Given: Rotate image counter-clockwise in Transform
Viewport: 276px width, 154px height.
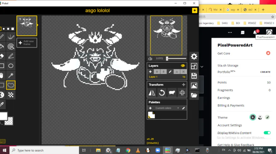Looking at the screenshot, I should 162,93.
